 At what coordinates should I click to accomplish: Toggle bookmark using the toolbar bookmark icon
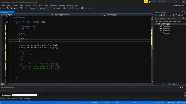[82, 8]
